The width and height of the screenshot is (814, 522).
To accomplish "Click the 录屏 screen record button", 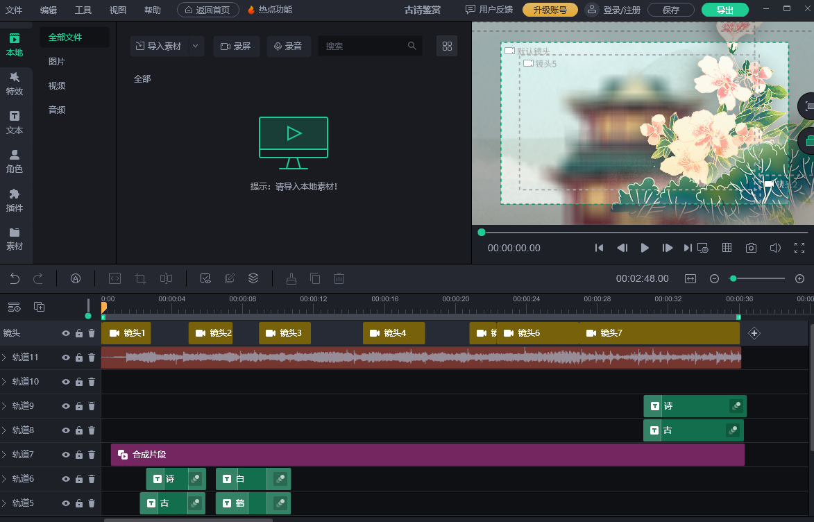I will point(236,47).
